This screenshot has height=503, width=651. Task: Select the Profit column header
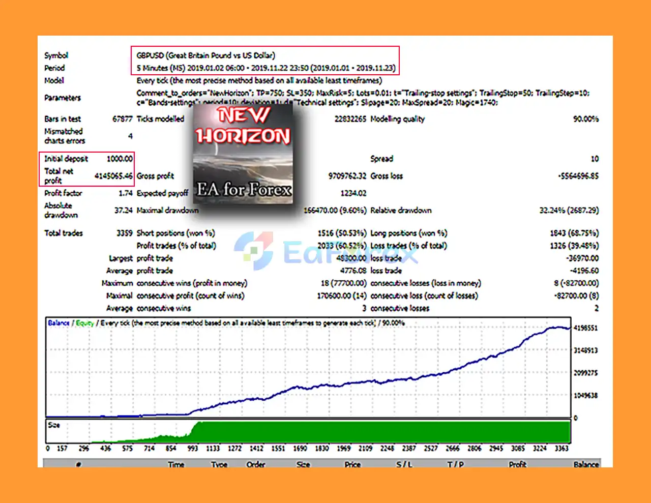pyautogui.click(x=518, y=464)
